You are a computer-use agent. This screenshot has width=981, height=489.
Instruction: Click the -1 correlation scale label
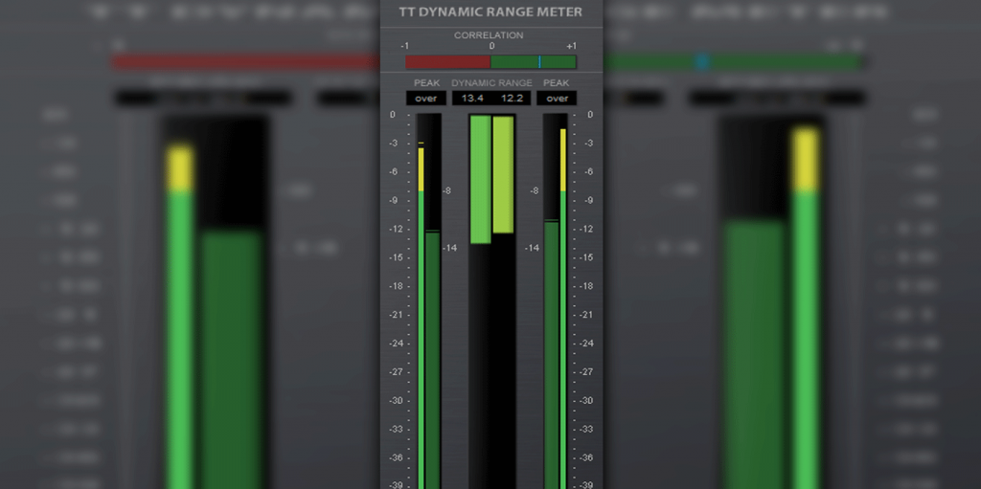[x=405, y=46]
